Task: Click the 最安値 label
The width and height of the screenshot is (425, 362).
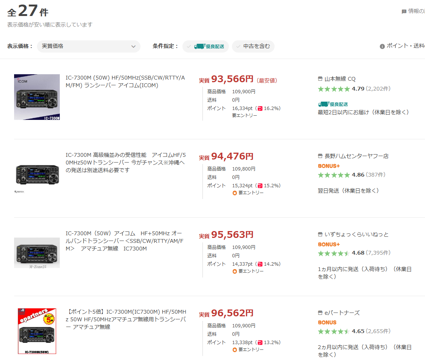Action: (267, 80)
